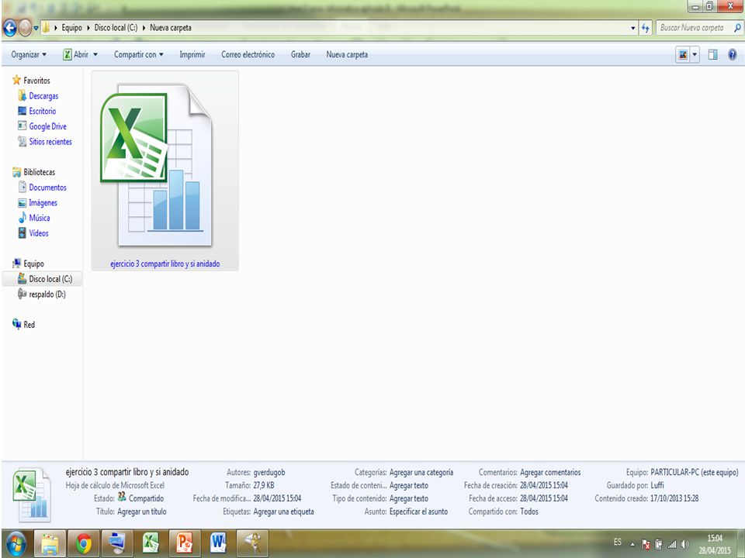Click the network signal tray icon

[672, 544]
